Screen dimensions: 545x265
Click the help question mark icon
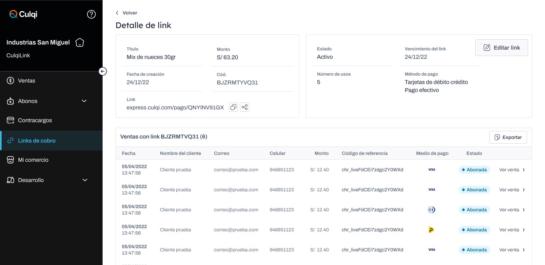tap(91, 14)
